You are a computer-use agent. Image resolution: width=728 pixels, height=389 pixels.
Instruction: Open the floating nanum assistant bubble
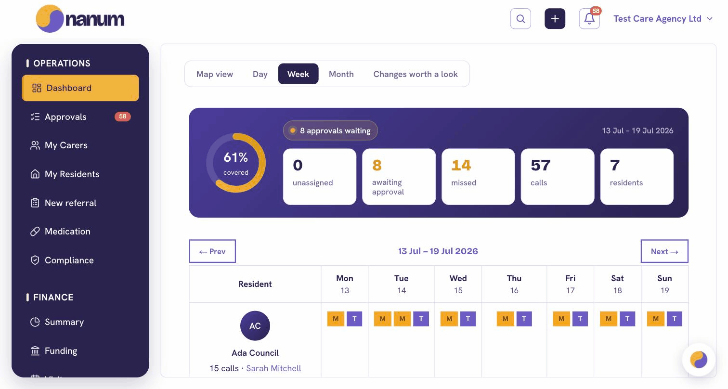click(699, 359)
